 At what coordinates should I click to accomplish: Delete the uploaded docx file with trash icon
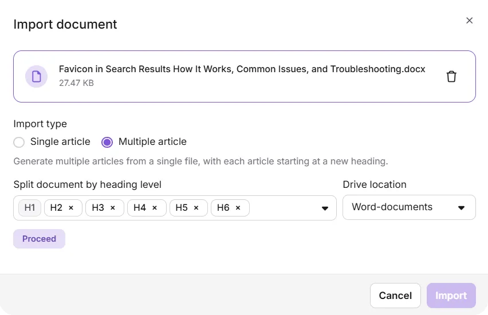(451, 77)
